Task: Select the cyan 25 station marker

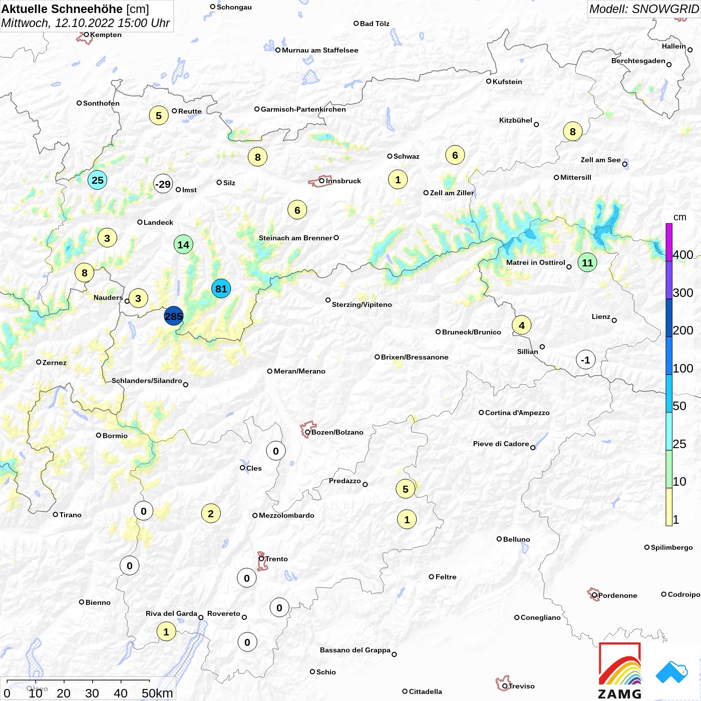Action: [97, 180]
